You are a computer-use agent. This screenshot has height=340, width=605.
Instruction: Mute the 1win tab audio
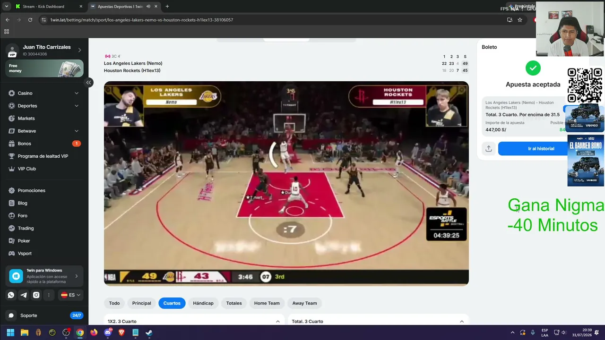(148, 7)
